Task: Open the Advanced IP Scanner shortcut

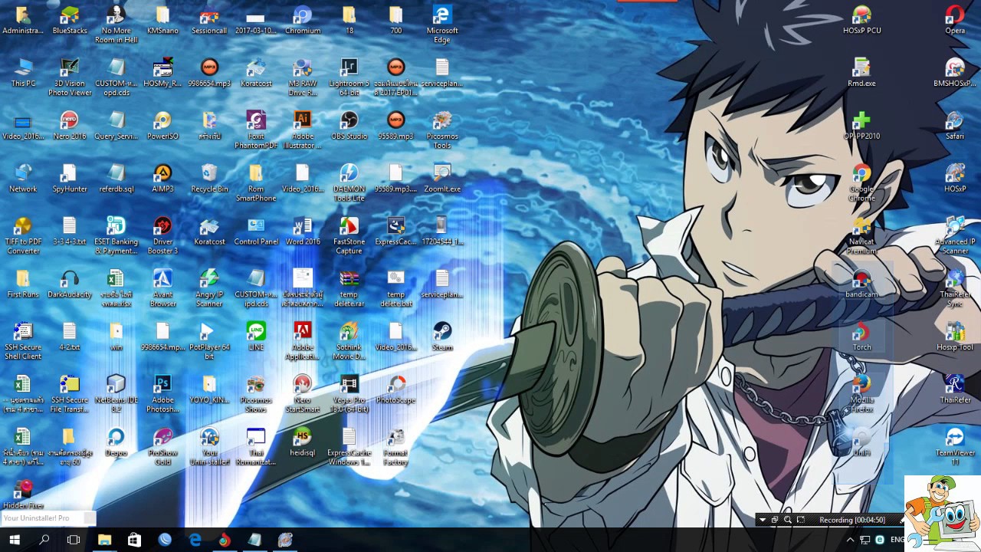Action: pos(955,236)
